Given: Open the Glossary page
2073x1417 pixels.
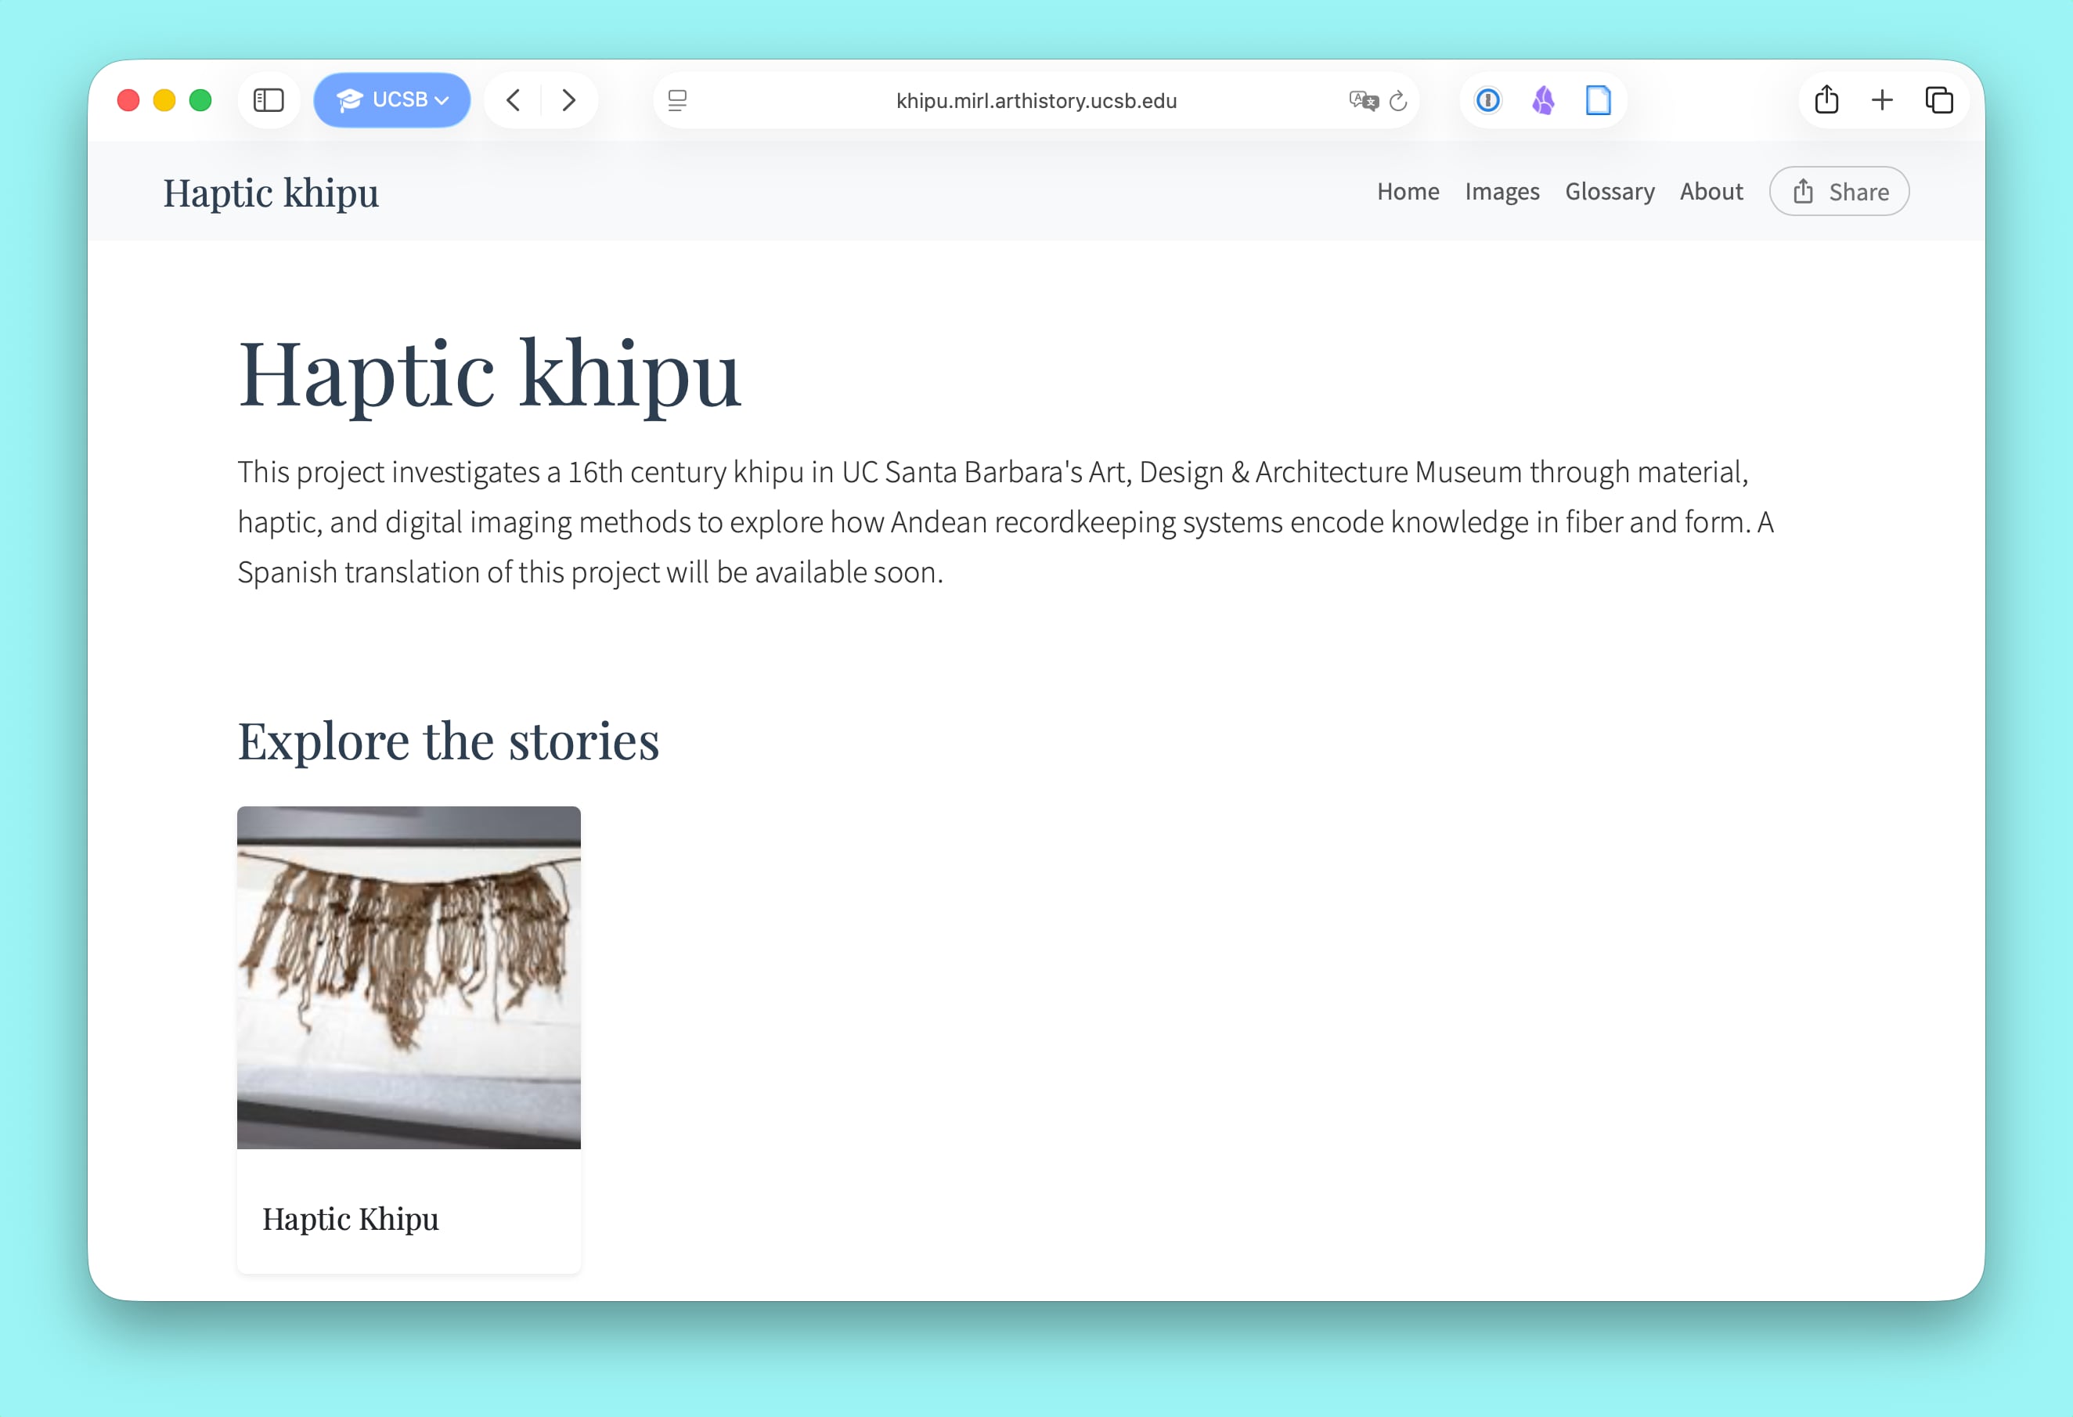Looking at the screenshot, I should point(1610,192).
